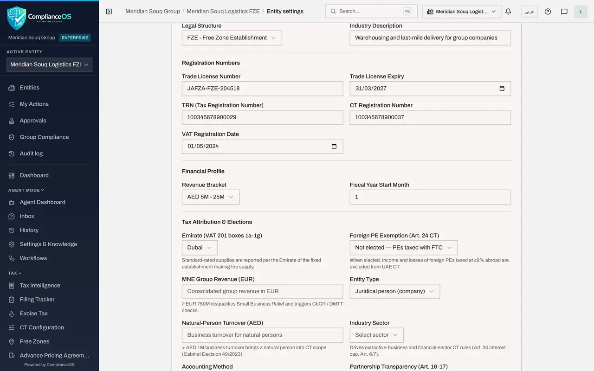Open Emirate dropdown showing Dubai
Viewport: 594px width, 371px height.
[200, 248]
